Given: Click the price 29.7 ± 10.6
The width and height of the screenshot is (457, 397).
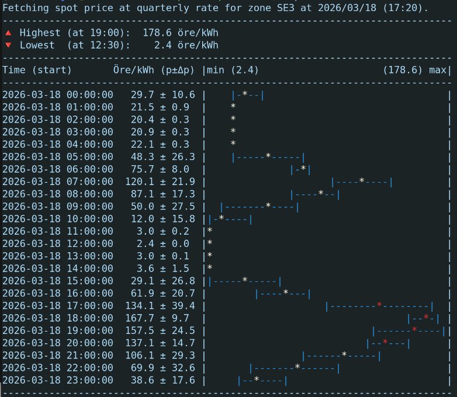Looking at the screenshot, I should click(x=163, y=95).
